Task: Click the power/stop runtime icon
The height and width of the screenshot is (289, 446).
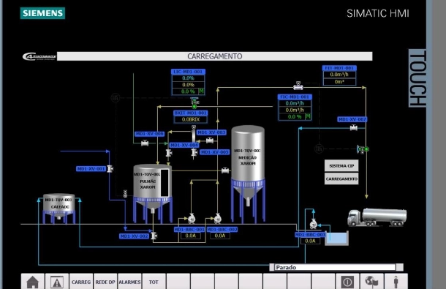Action: point(347,282)
